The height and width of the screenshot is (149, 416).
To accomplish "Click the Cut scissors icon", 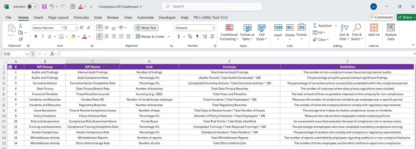I will coord(20,26).
